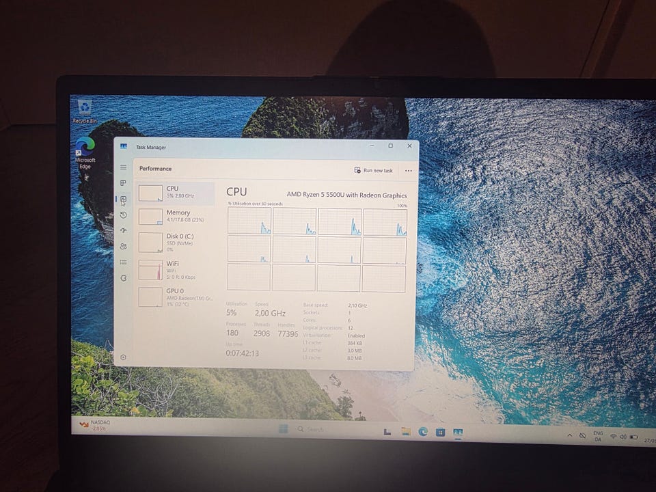656x492 pixels.
Task: Launch Edge from the taskbar
Action: point(424,432)
